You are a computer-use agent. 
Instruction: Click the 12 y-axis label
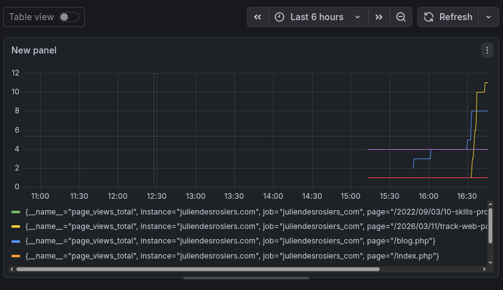point(15,73)
